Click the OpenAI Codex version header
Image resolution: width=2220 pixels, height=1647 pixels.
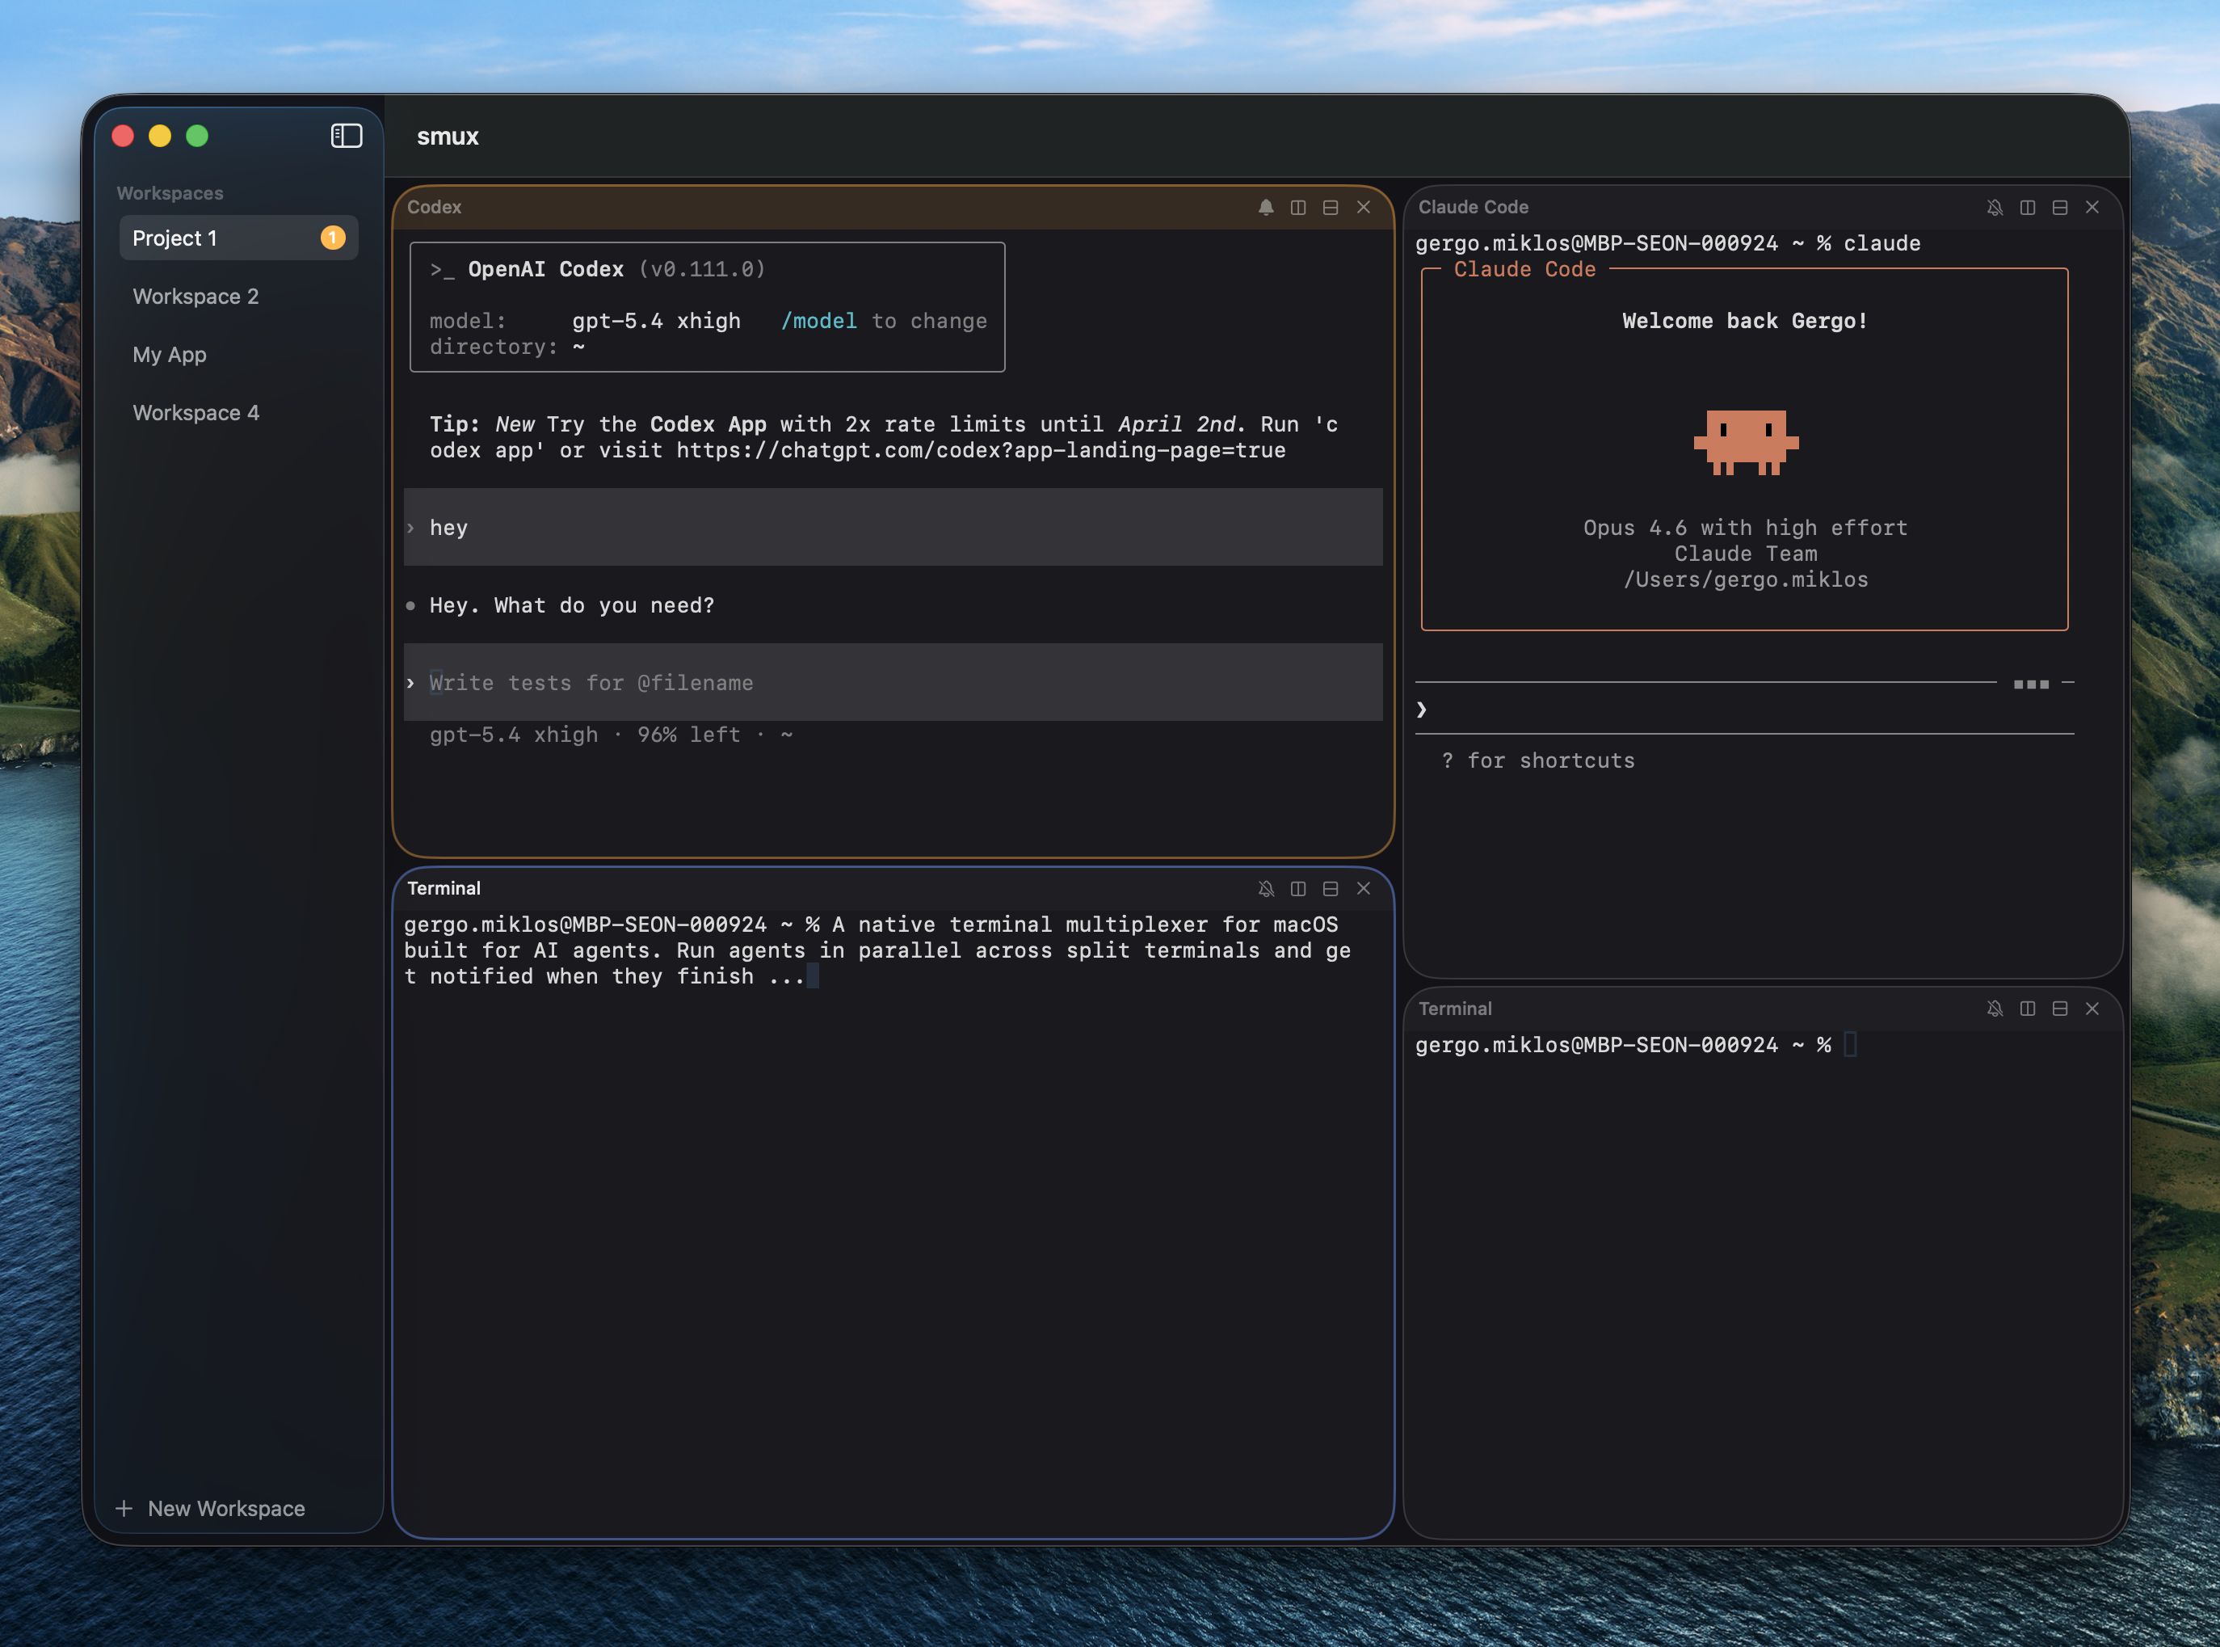click(598, 269)
